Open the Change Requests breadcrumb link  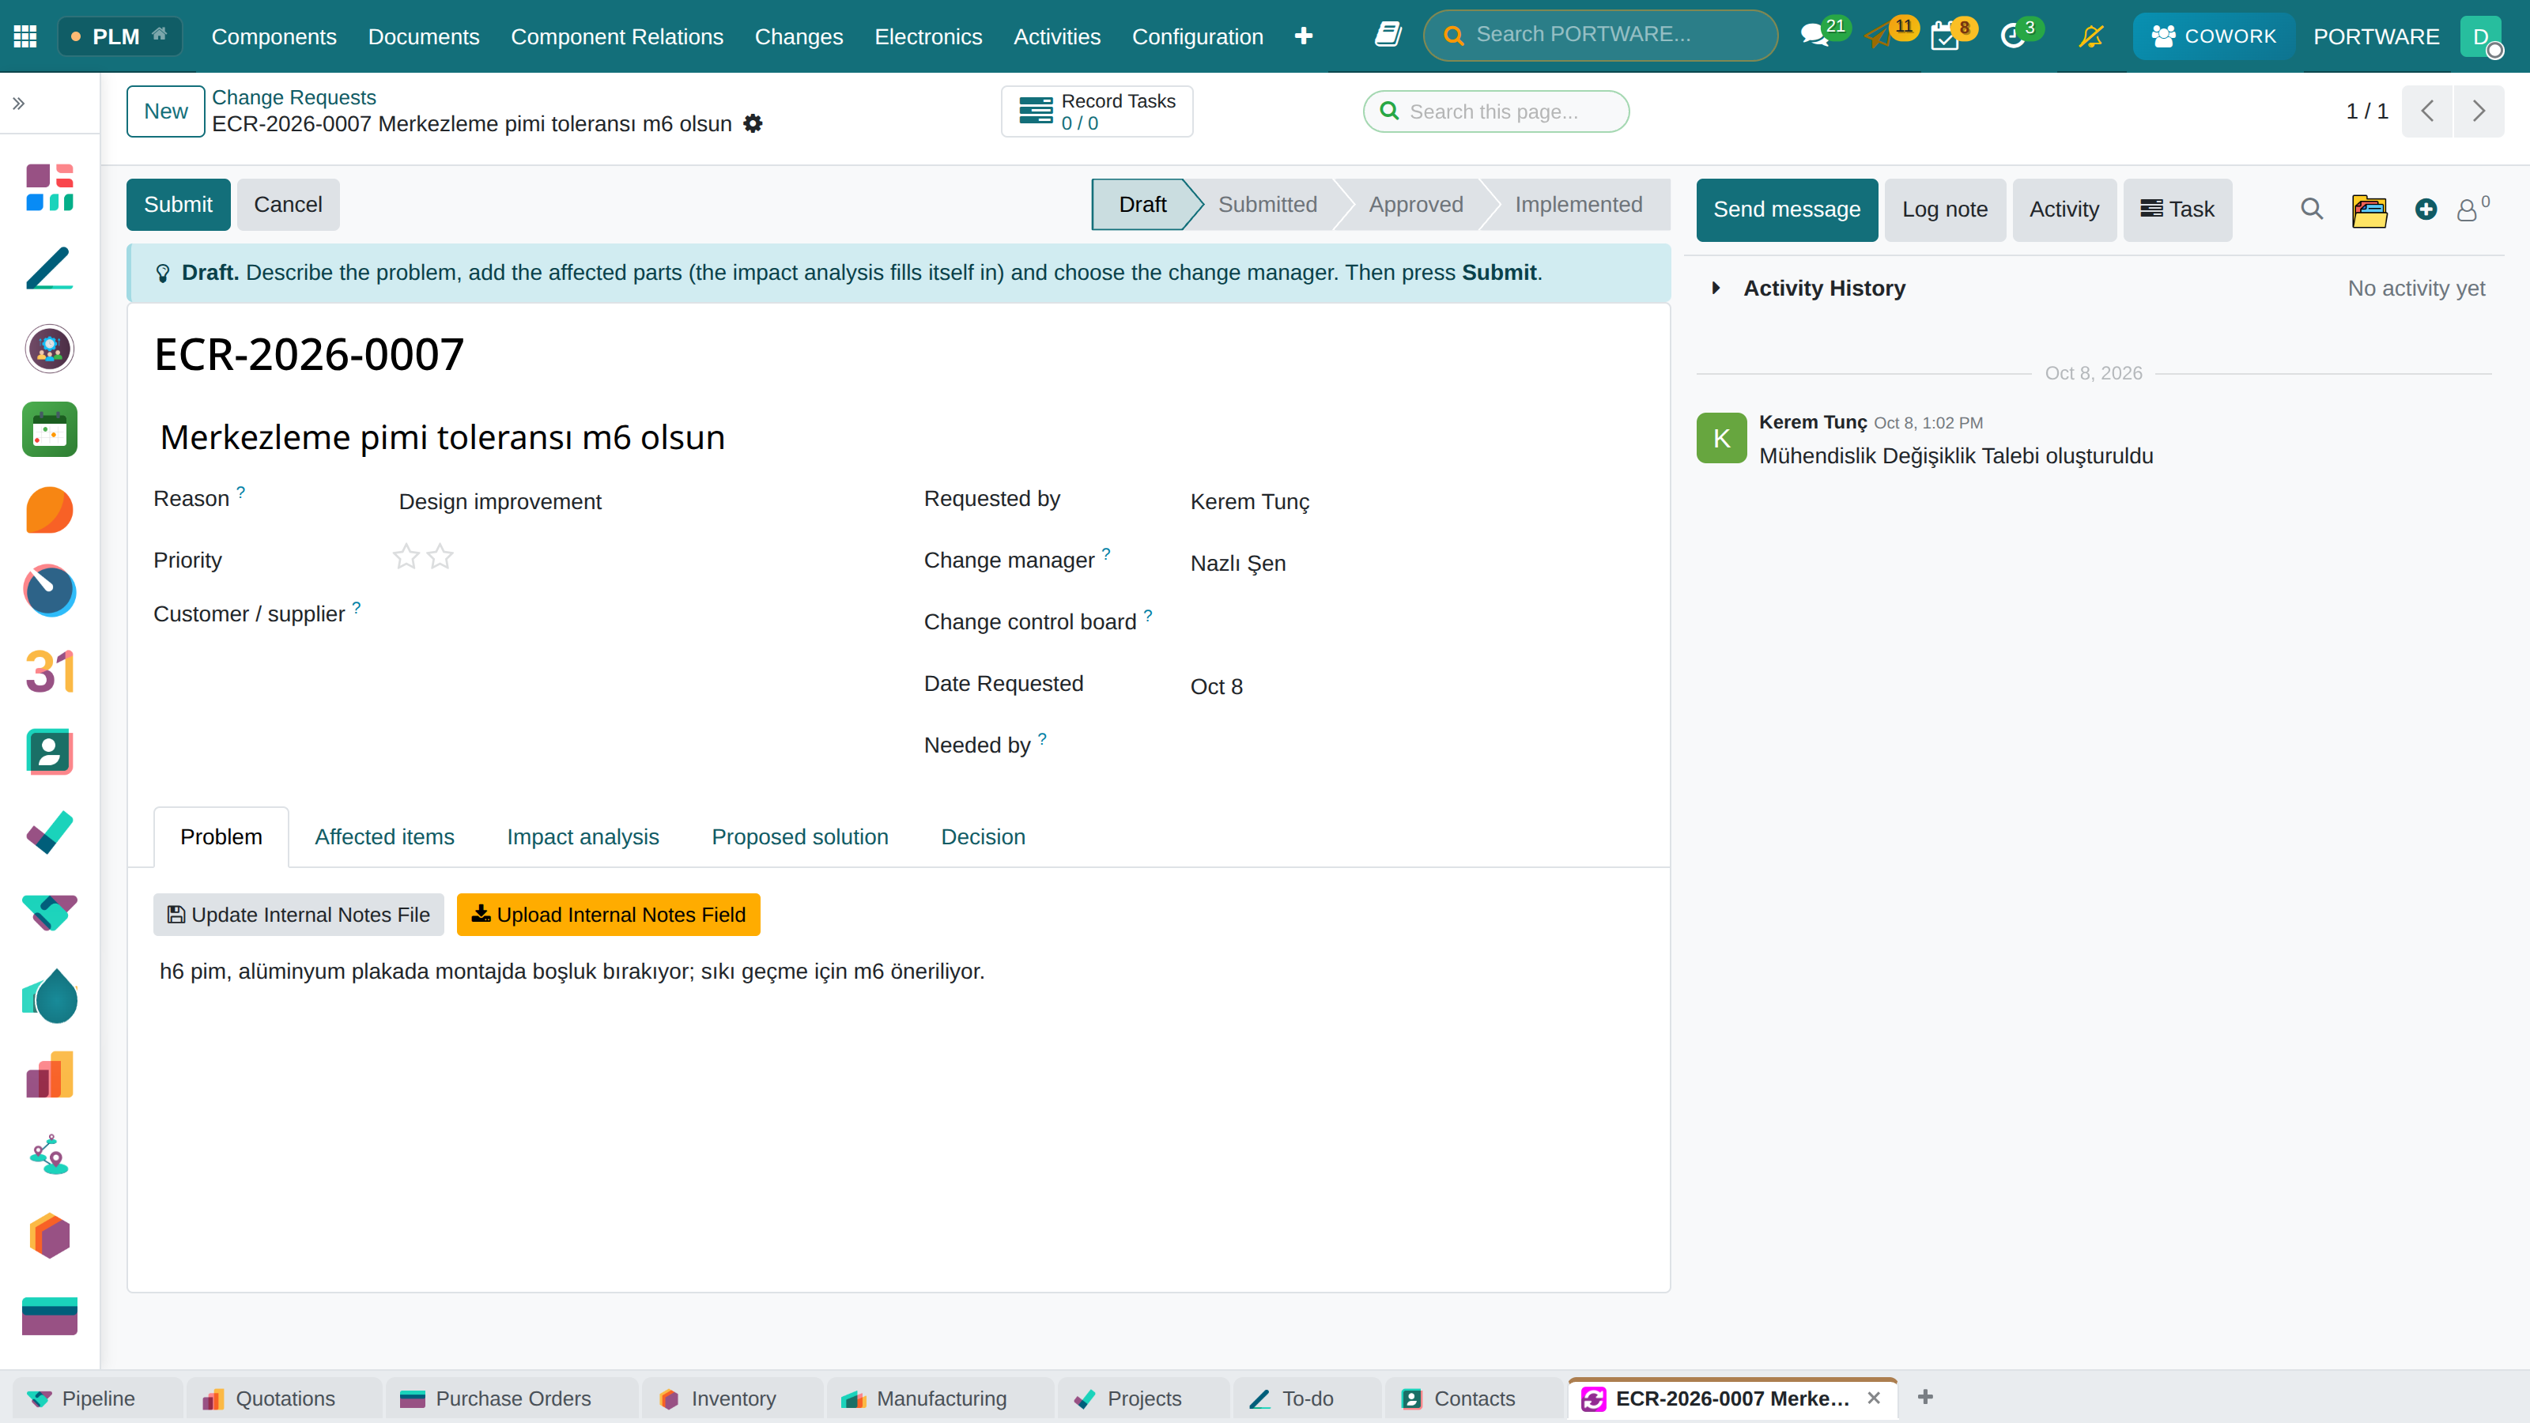pyautogui.click(x=293, y=97)
